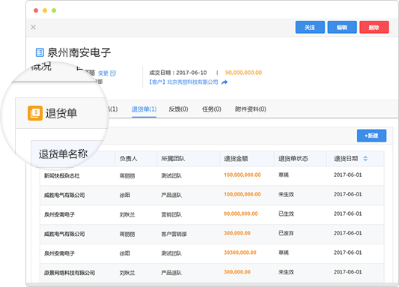The height and width of the screenshot is (287, 399).
Task: Click the yellow minimize window dot
Action: coord(45,10)
